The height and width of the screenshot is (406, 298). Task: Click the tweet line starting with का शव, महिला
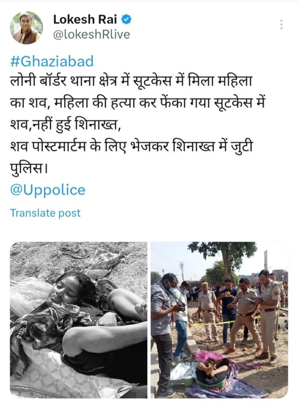pyautogui.click(x=138, y=104)
